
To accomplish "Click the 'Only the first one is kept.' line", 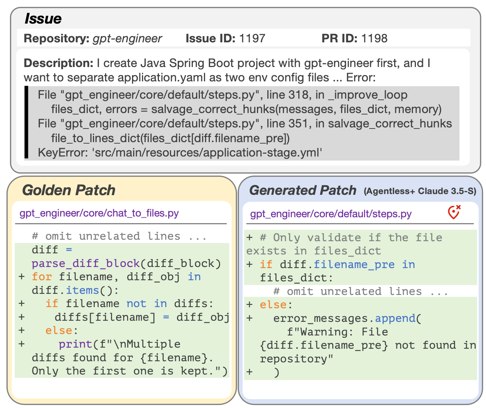I will [130, 371].
